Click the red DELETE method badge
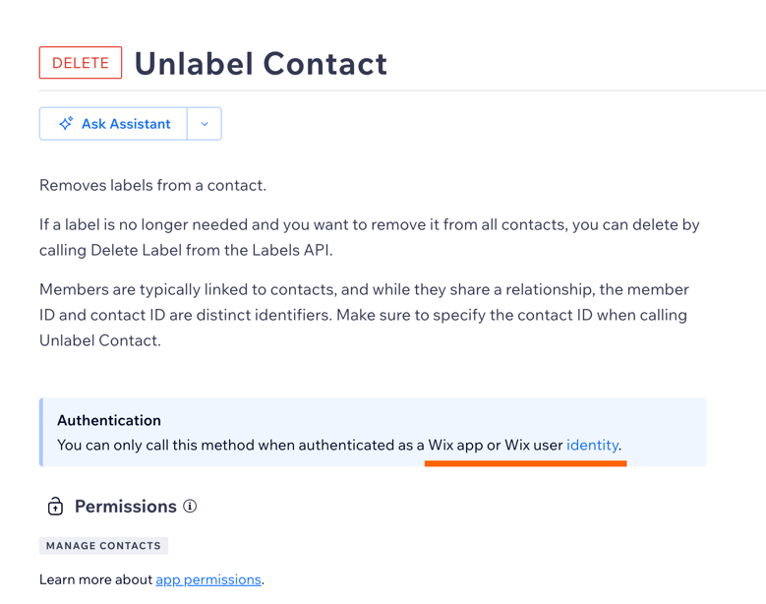This screenshot has height=604, width=766. point(81,63)
